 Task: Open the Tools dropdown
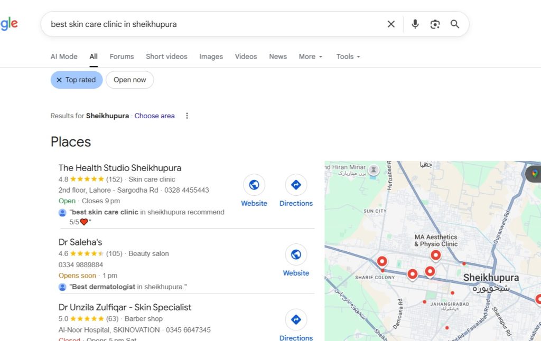coord(348,56)
